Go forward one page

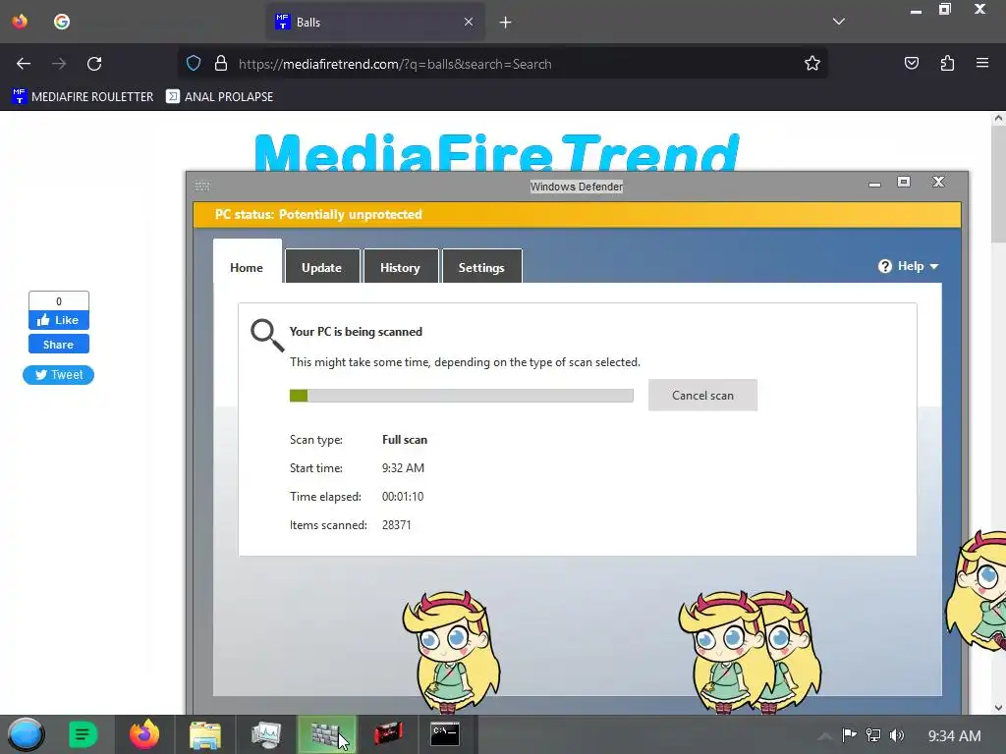(59, 64)
